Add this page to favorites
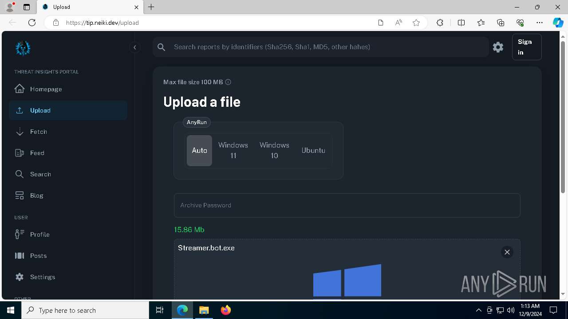568x319 pixels. (x=416, y=23)
